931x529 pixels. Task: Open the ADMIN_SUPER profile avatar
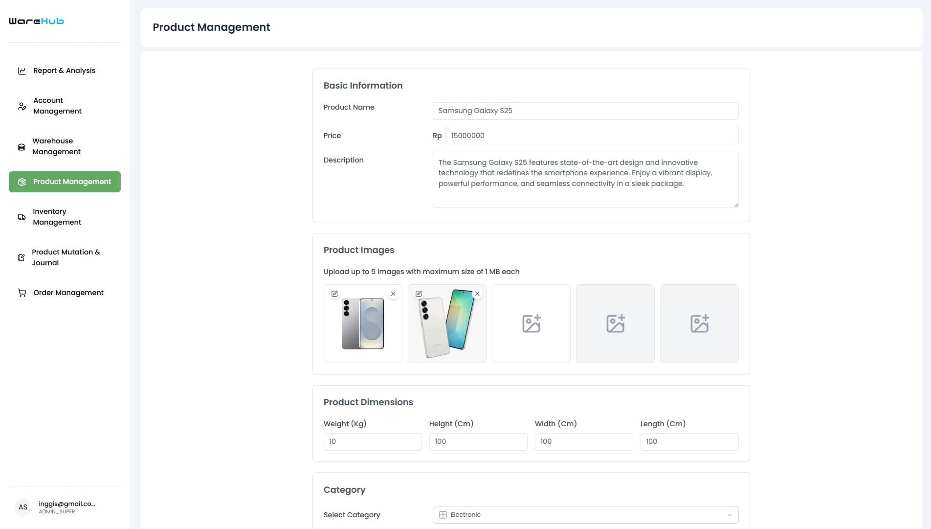(x=22, y=507)
